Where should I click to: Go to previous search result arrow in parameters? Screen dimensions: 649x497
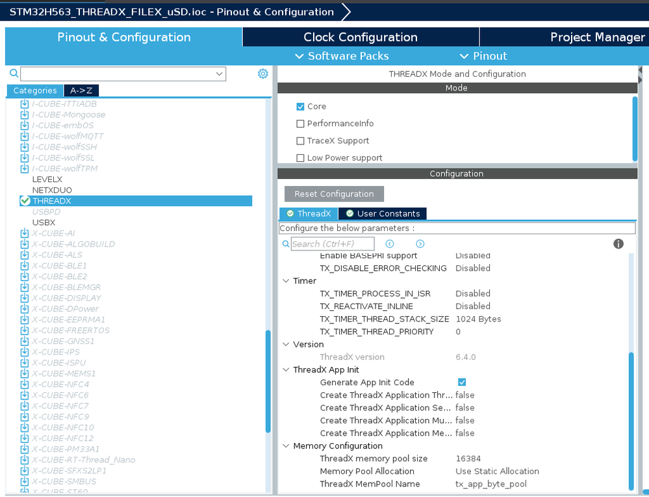pyautogui.click(x=390, y=244)
